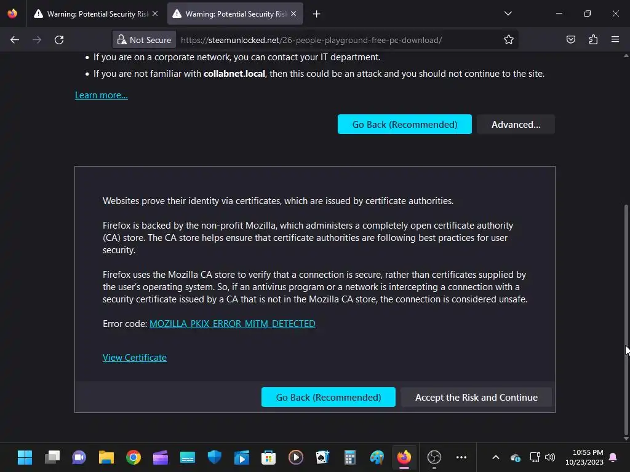Launch Google Chrome from taskbar
The image size is (630, 472).
tap(134, 457)
